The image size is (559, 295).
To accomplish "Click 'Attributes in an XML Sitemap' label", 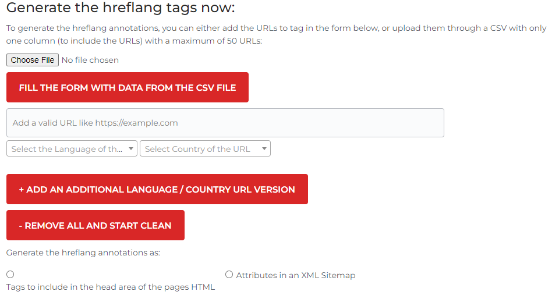I will coord(295,275).
